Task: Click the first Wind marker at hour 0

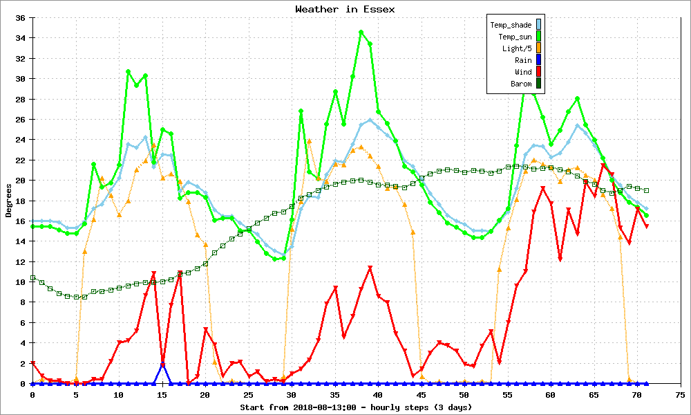Action: coord(32,363)
